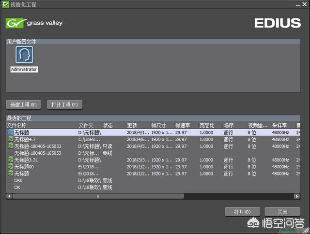This screenshot has height=234, width=310.
Task: Click the D:\18联欢\ folder cell of OK0
Action: coord(89,180)
